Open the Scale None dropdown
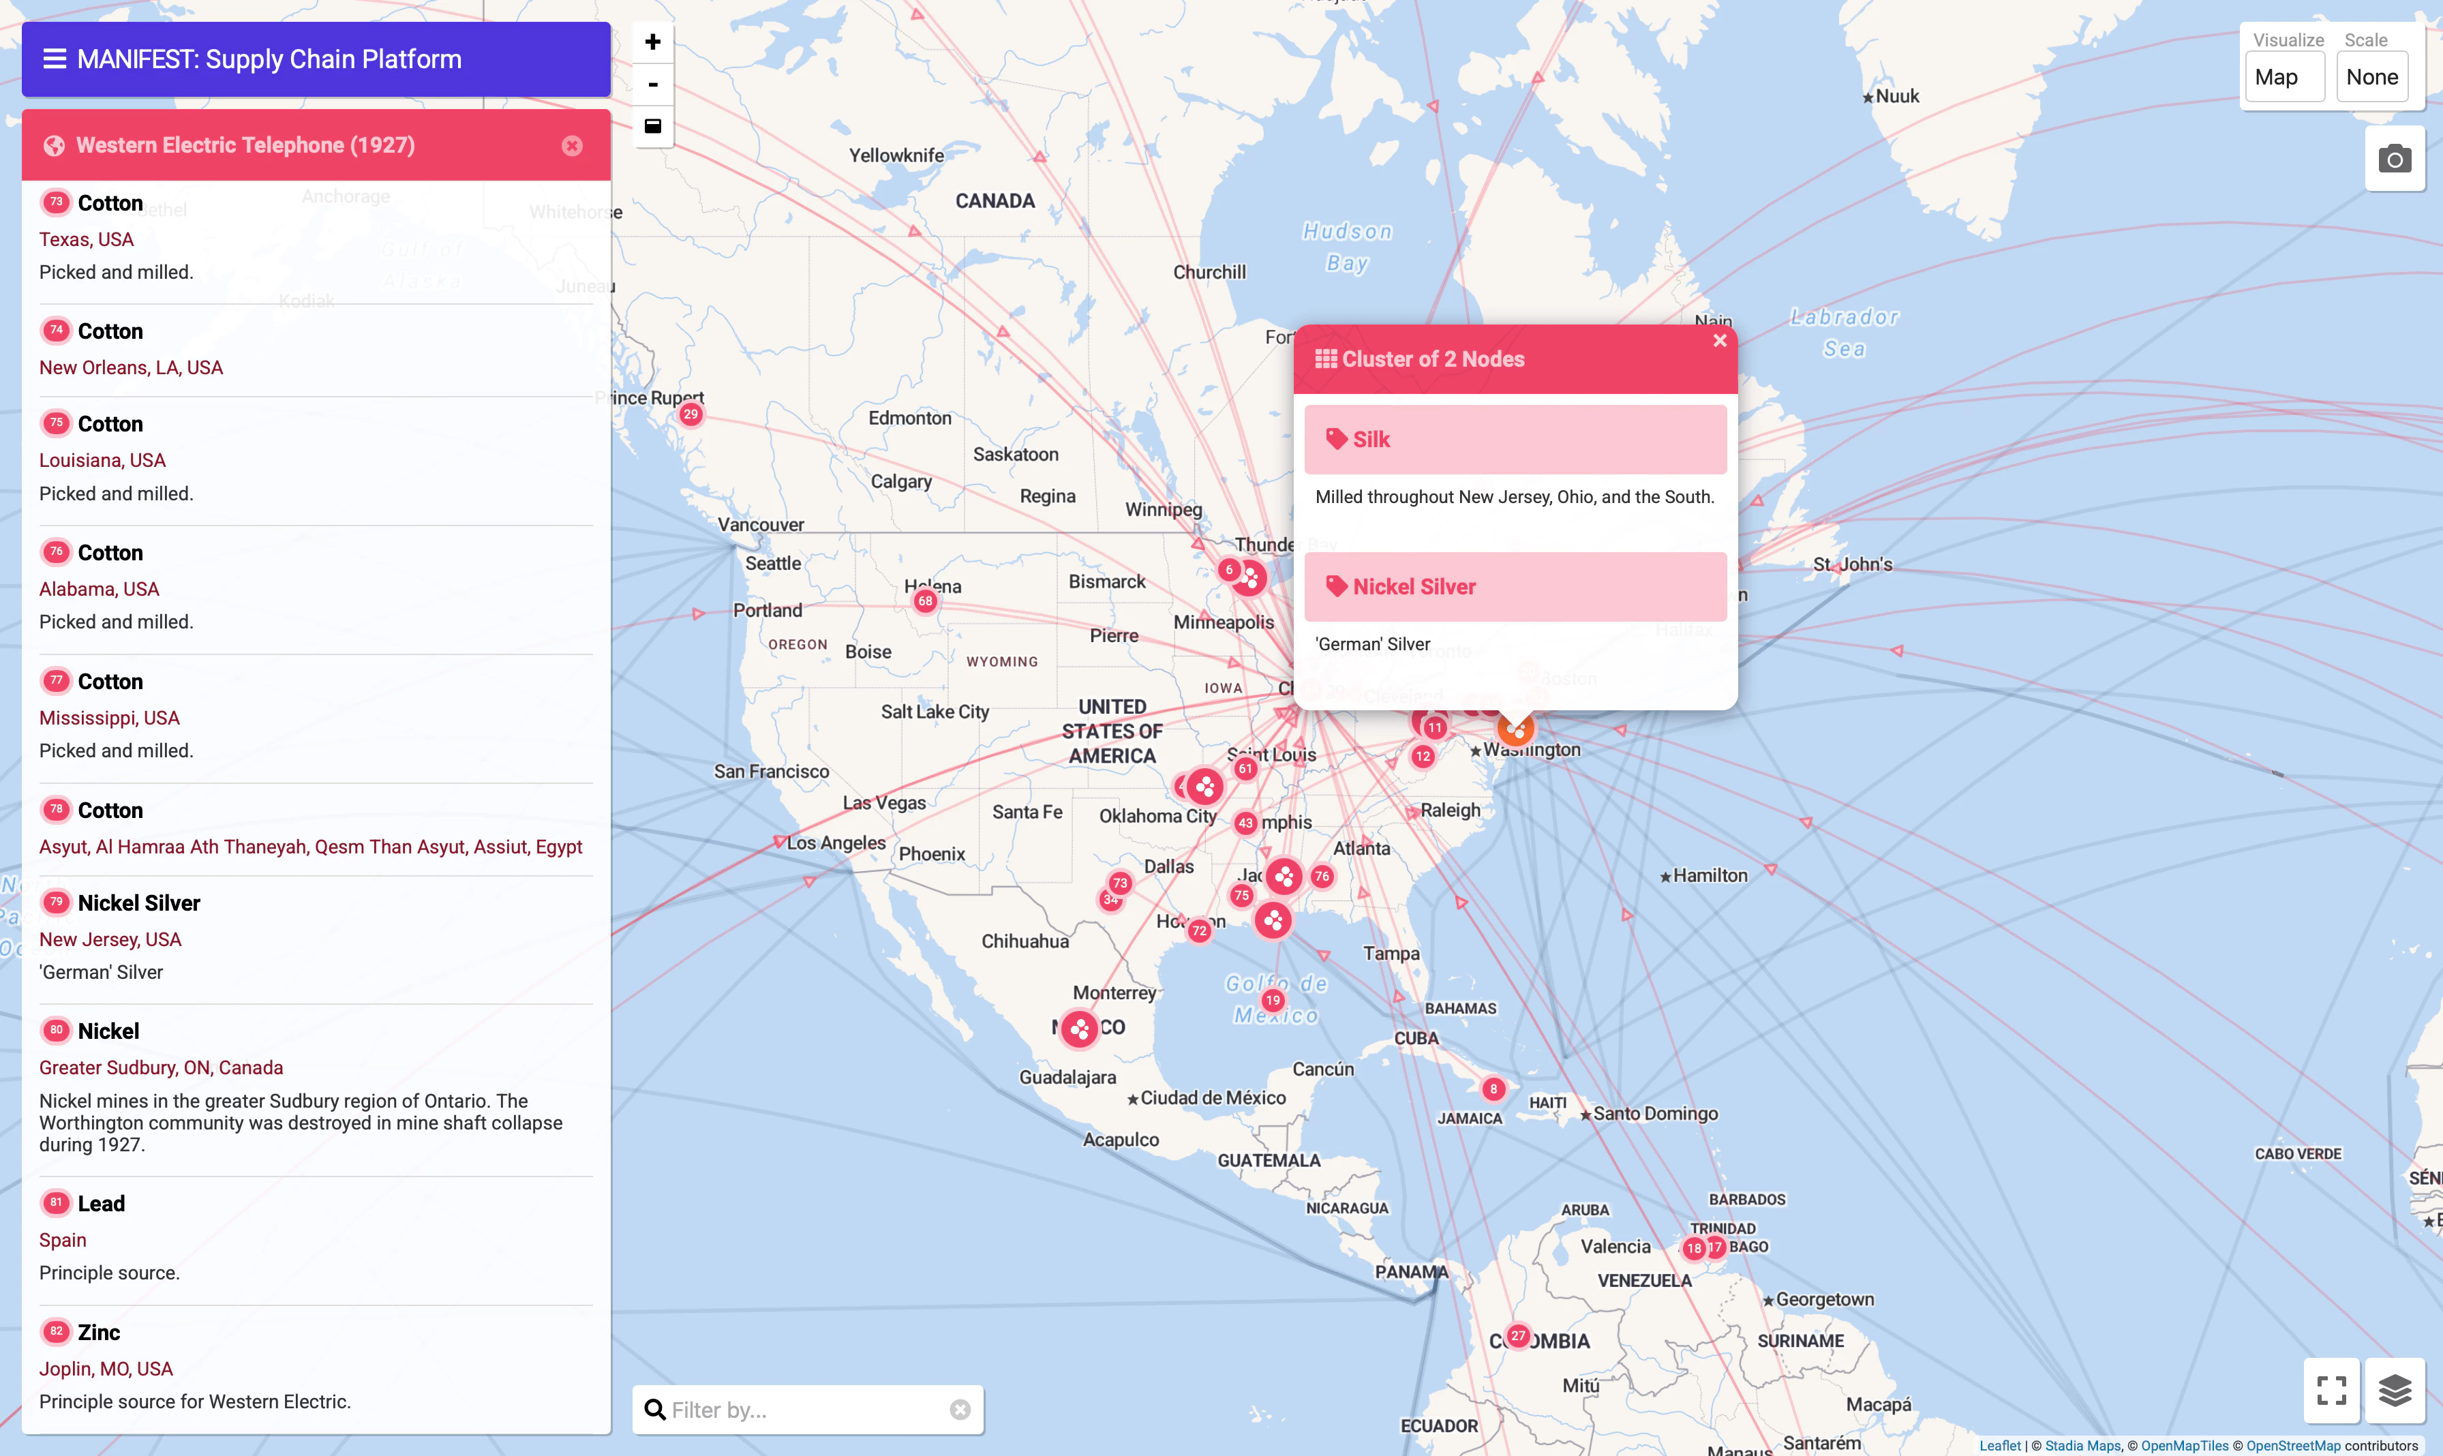 [x=2372, y=76]
